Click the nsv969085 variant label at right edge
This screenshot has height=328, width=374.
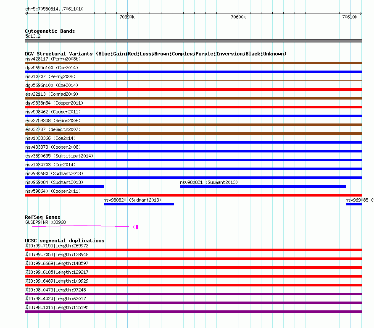click(x=359, y=200)
